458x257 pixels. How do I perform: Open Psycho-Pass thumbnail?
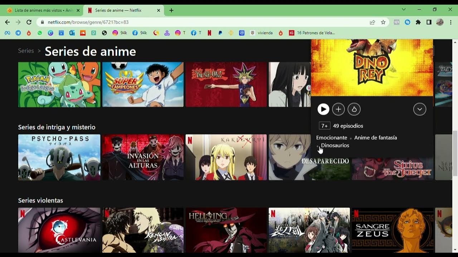coord(59,157)
